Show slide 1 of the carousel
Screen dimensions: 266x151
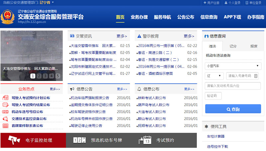coord(33,76)
